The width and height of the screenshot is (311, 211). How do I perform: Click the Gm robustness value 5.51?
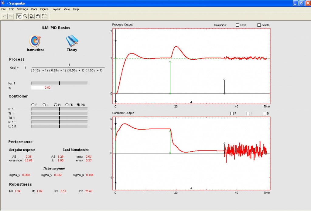[x=63, y=191]
